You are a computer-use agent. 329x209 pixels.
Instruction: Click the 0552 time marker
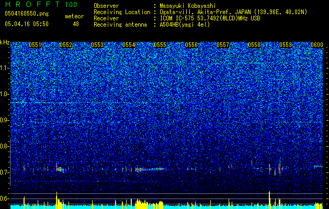coord(66,45)
